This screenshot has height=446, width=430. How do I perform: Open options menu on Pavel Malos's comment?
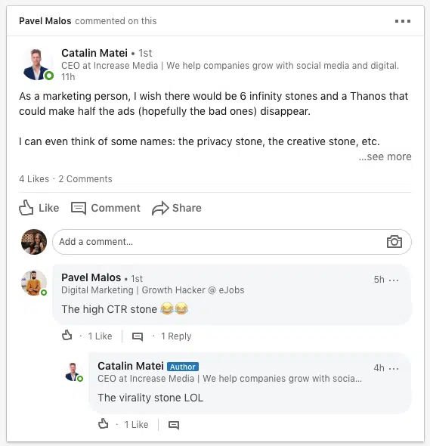394,280
